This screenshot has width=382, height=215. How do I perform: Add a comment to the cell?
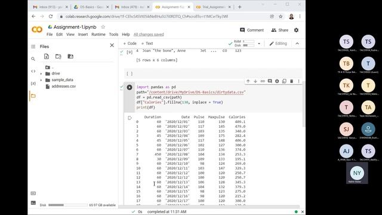[x=270, y=81]
